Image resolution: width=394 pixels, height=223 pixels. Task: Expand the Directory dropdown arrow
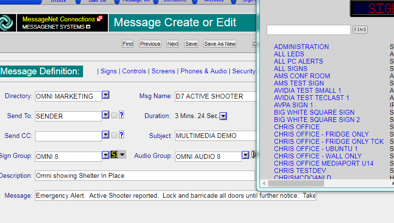coord(106,95)
